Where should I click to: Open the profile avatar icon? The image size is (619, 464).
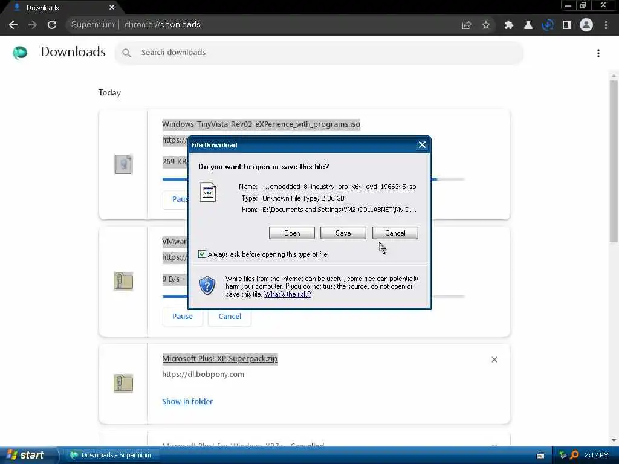586,25
